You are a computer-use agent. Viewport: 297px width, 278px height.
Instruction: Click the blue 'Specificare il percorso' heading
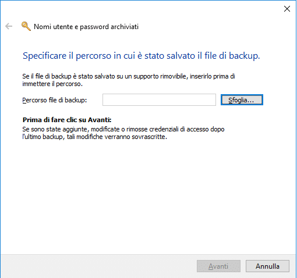(141, 56)
